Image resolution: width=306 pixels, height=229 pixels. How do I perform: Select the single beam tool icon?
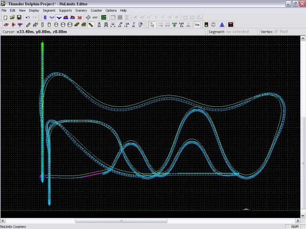29,25
